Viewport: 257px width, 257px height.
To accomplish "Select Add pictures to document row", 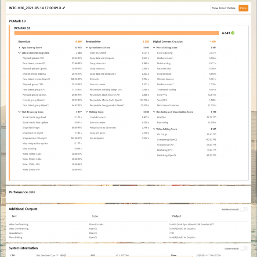I will coord(119,128).
